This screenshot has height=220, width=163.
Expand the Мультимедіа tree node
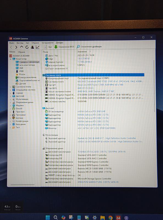10,99
